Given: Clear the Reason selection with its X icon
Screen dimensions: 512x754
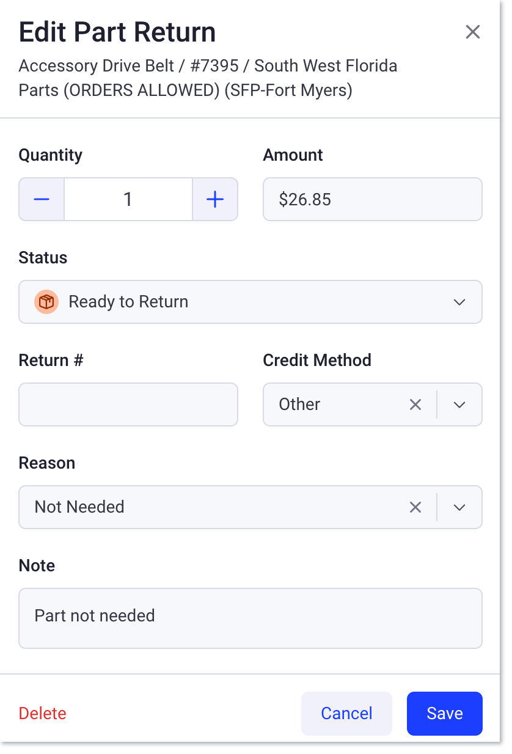Looking at the screenshot, I should click(x=415, y=507).
